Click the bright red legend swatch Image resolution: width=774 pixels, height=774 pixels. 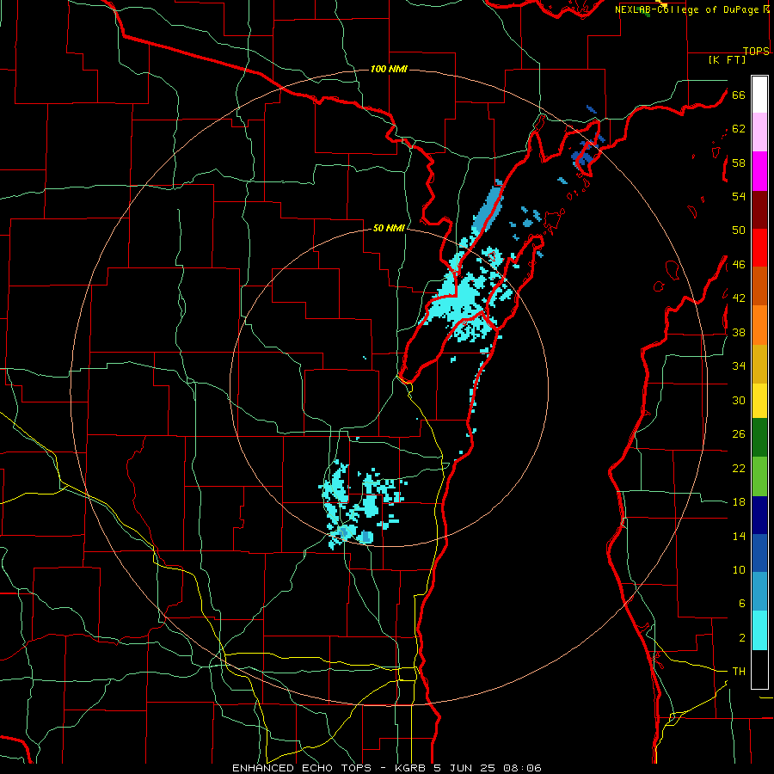click(759, 248)
